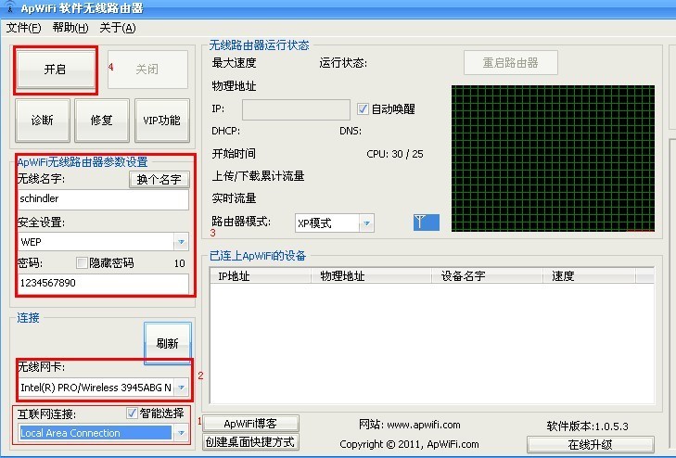Expand the 路由器模式 XP模式 dropdown

(x=366, y=223)
